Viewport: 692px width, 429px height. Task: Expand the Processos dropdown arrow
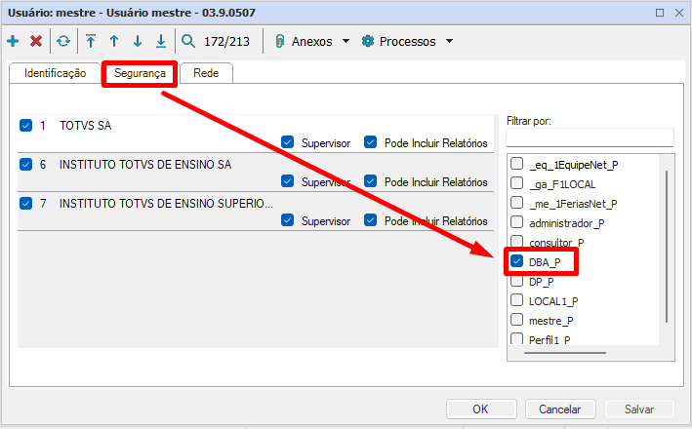[449, 41]
